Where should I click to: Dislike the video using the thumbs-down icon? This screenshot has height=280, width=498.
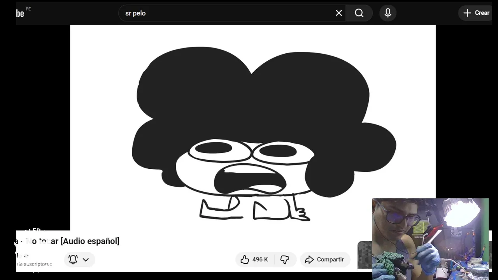(x=285, y=259)
